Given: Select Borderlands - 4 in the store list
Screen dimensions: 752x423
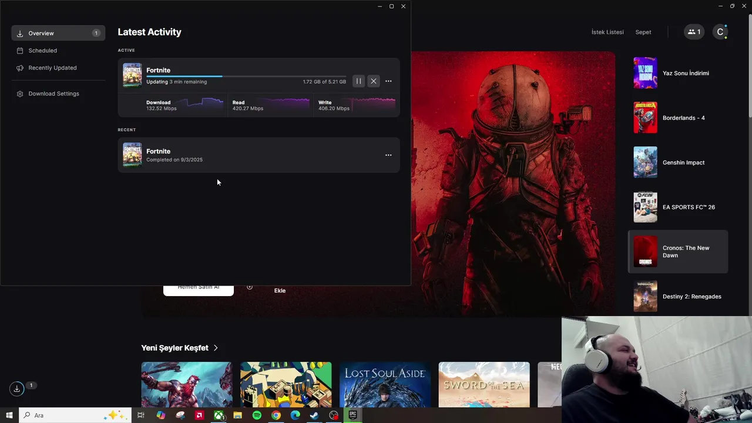Looking at the screenshot, I should pyautogui.click(x=678, y=117).
